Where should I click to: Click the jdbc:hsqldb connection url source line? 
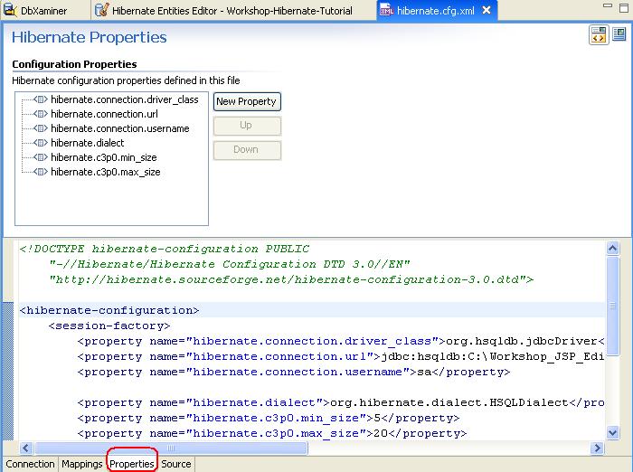(x=341, y=356)
